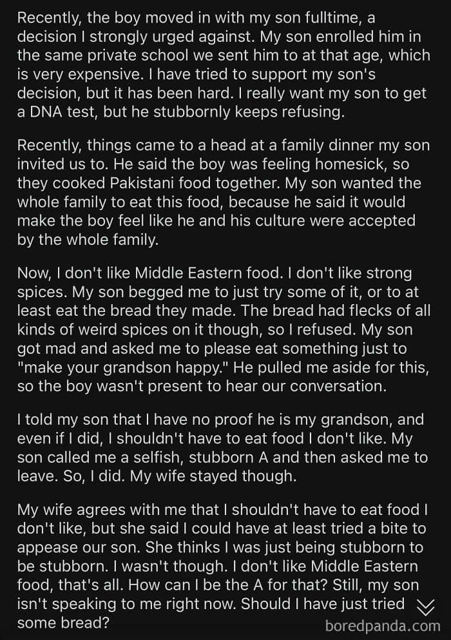The image size is (451, 640).
Task: Open the boredpanda.com watermark link
Action: coord(382,625)
